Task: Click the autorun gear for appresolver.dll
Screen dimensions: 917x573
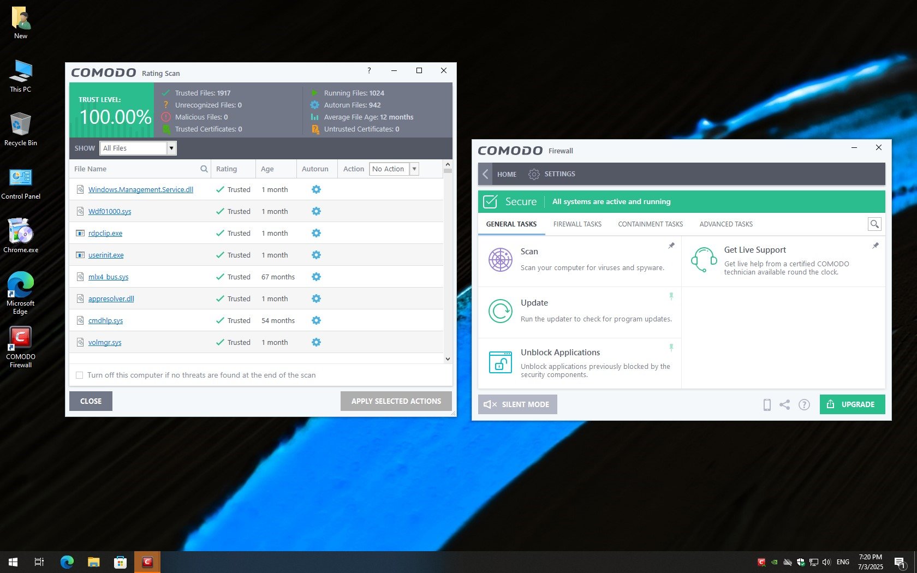Action: click(316, 299)
